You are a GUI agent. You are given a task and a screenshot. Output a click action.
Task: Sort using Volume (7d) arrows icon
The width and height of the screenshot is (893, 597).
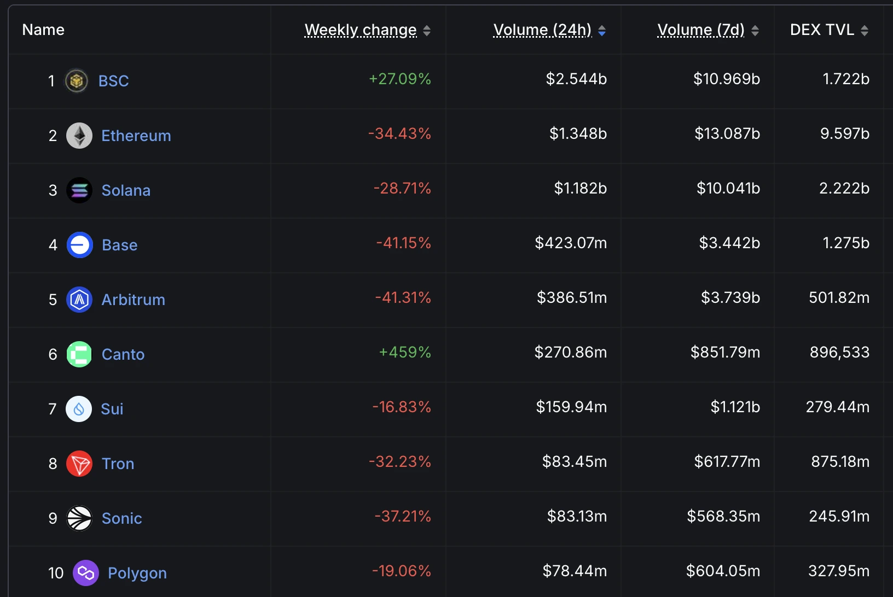point(755,31)
